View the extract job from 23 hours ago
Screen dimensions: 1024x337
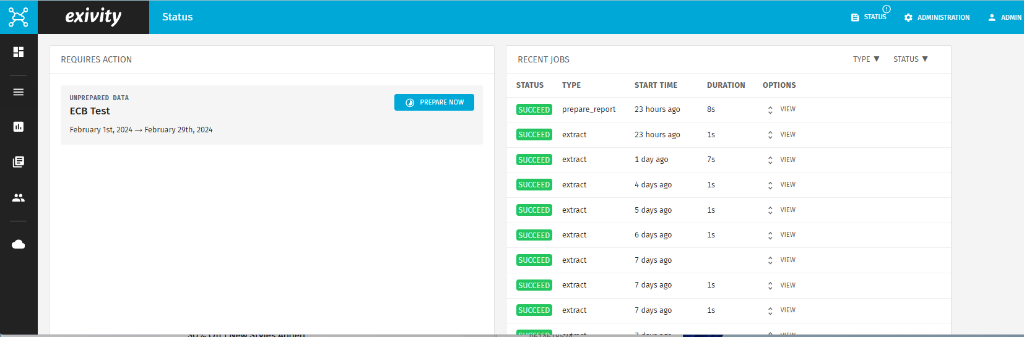(x=788, y=134)
